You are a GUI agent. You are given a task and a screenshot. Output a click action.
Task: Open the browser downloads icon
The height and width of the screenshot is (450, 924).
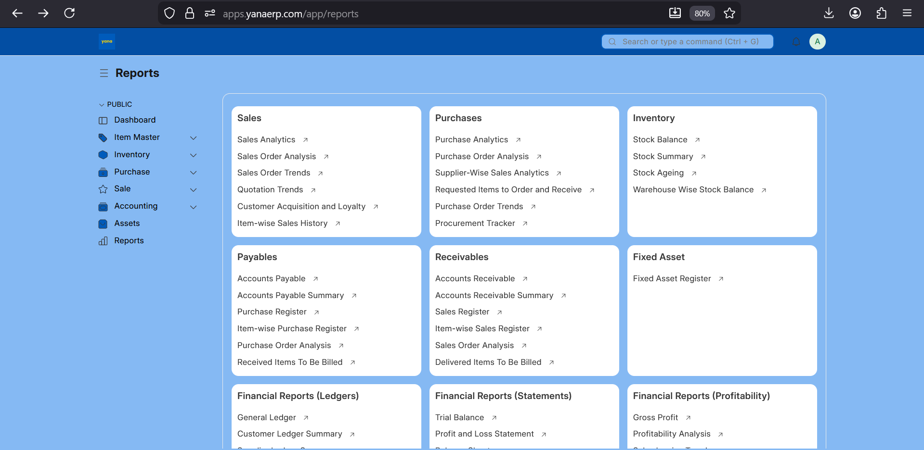829,13
